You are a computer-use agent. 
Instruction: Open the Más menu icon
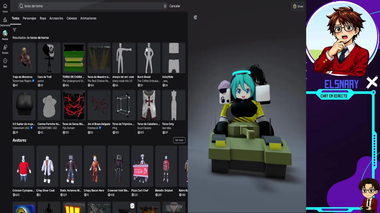pos(5,61)
